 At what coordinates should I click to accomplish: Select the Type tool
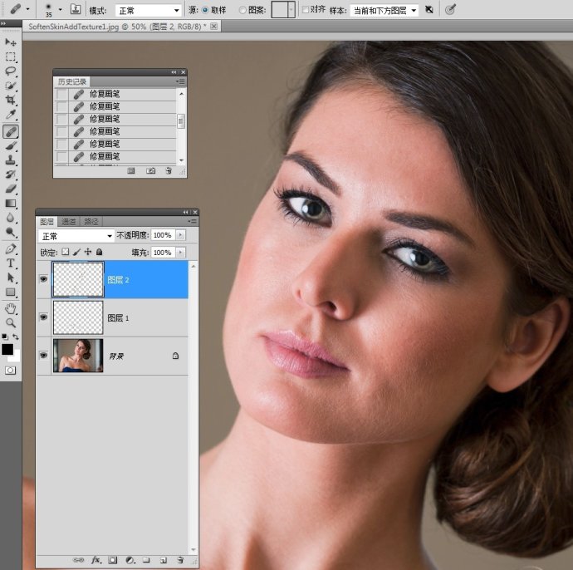pyautogui.click(x=11, y=263)
